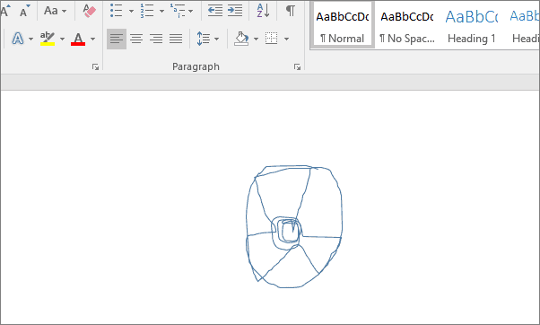Select the Bullets list icon
540x325 pixels.
click(x=117, y=11)
